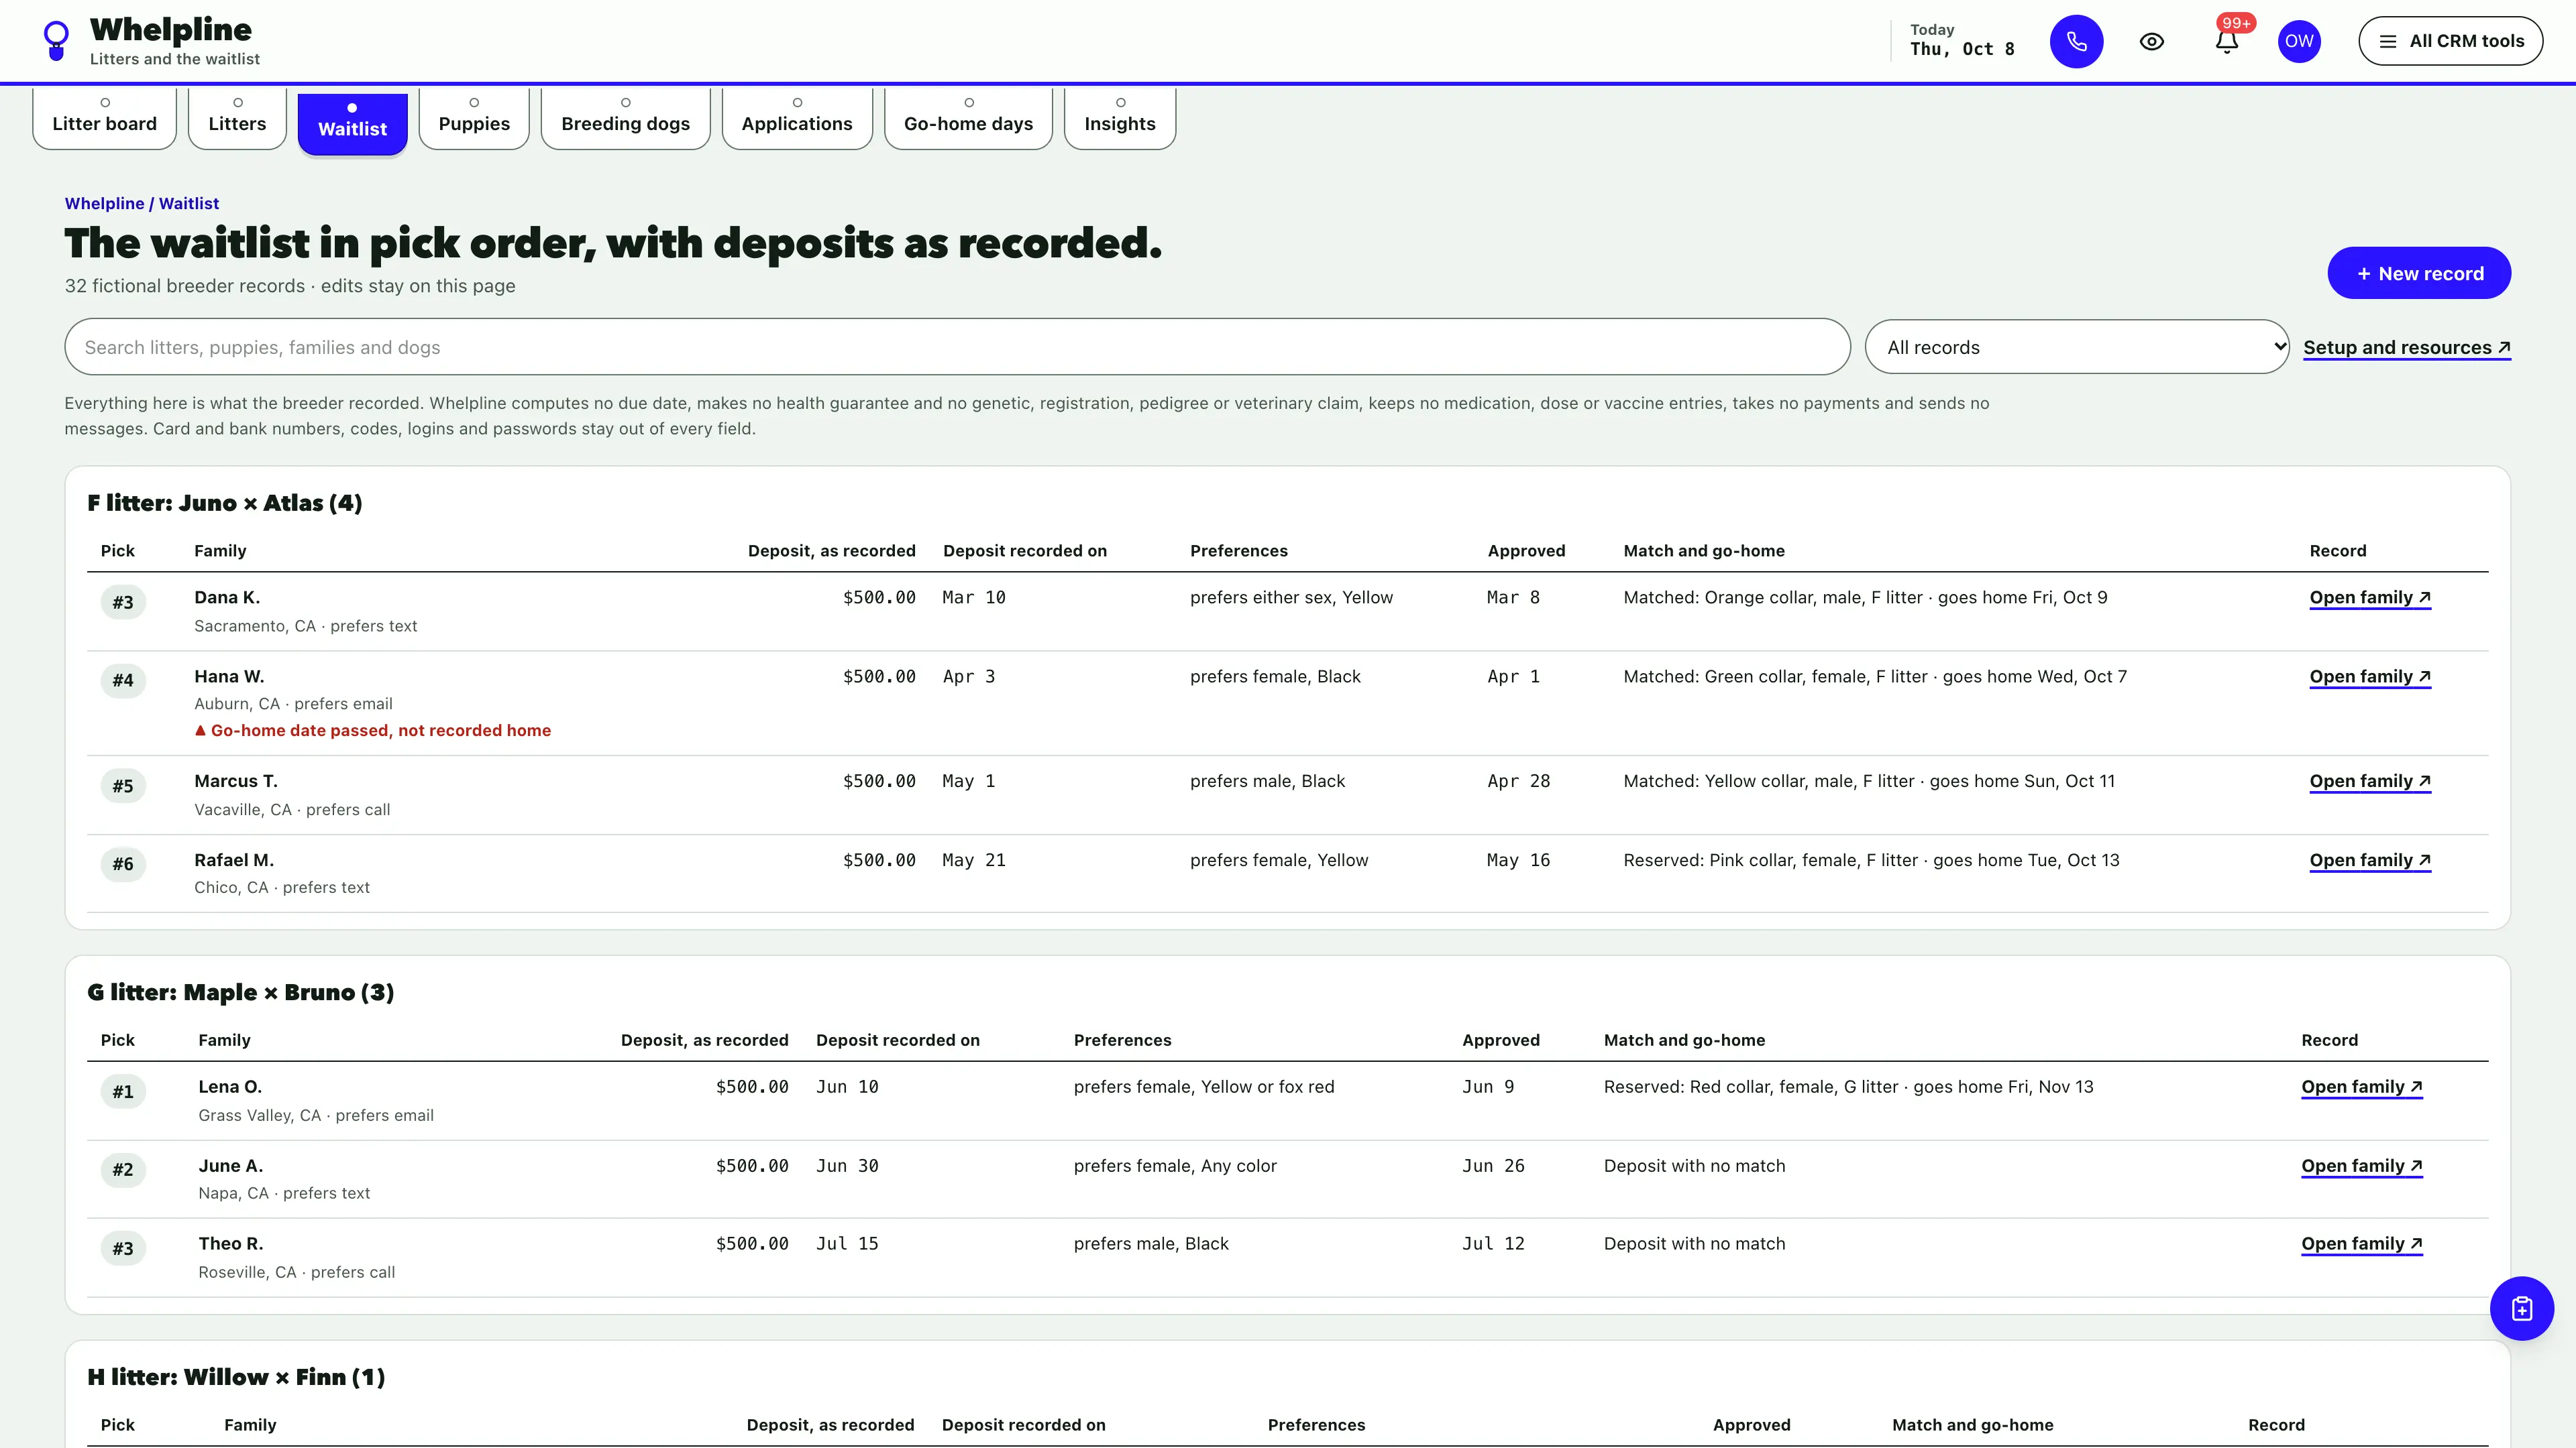Viewport: 2576px width, 1448px height.
Task: Click the F litter: Juno × Atlas heading
Action: coord(225,503)
